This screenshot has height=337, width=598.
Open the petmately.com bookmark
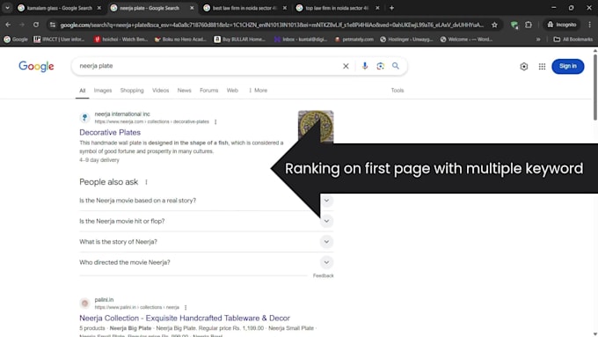(354, 40)
